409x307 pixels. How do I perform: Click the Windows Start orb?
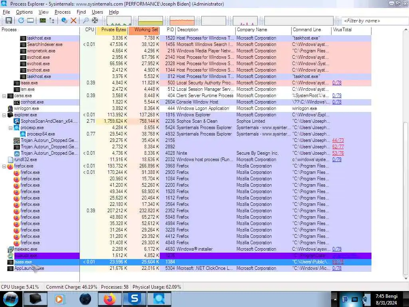[10, 299]
